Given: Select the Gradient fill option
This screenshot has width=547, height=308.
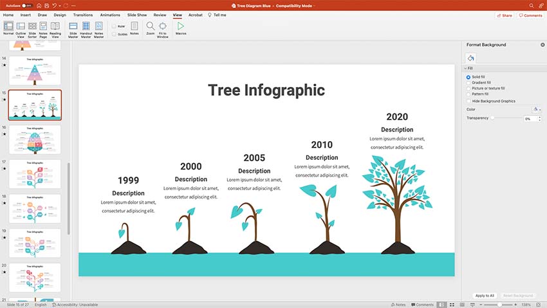Looking at the screenshot, I should click(468, 82).
